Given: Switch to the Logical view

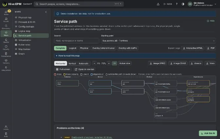Looking at the screenshot, I should point(72,48).
